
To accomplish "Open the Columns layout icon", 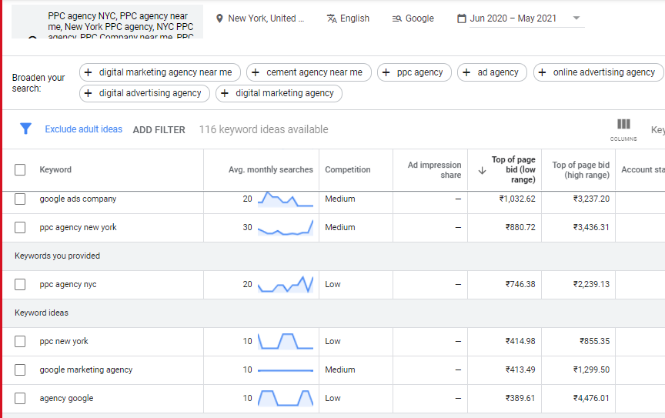I will (623, 125).
